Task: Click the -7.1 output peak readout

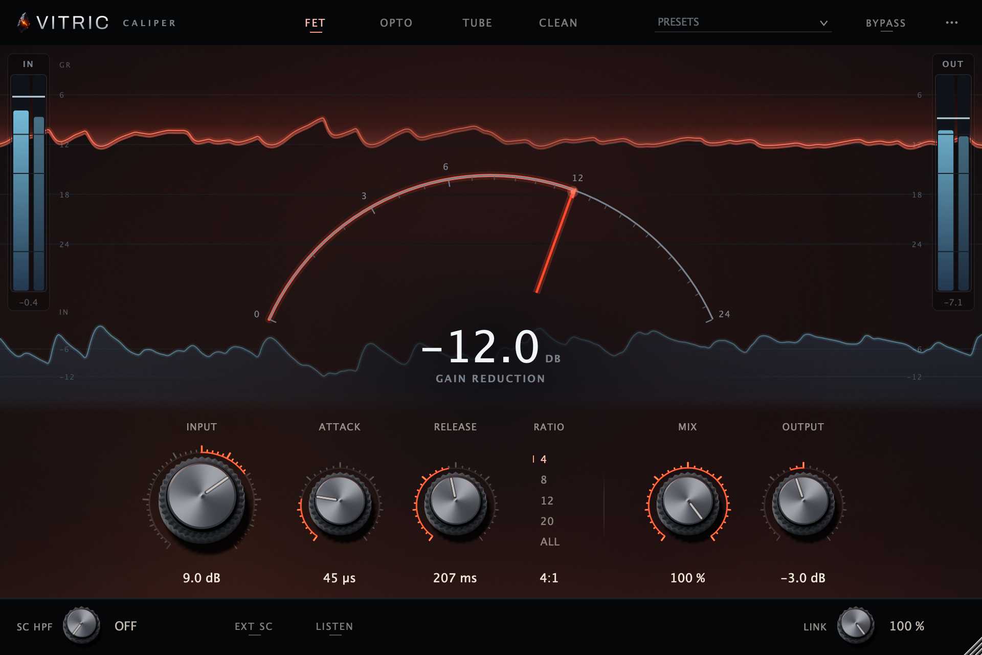Action: pyautogui.click(x=953, y=302)
